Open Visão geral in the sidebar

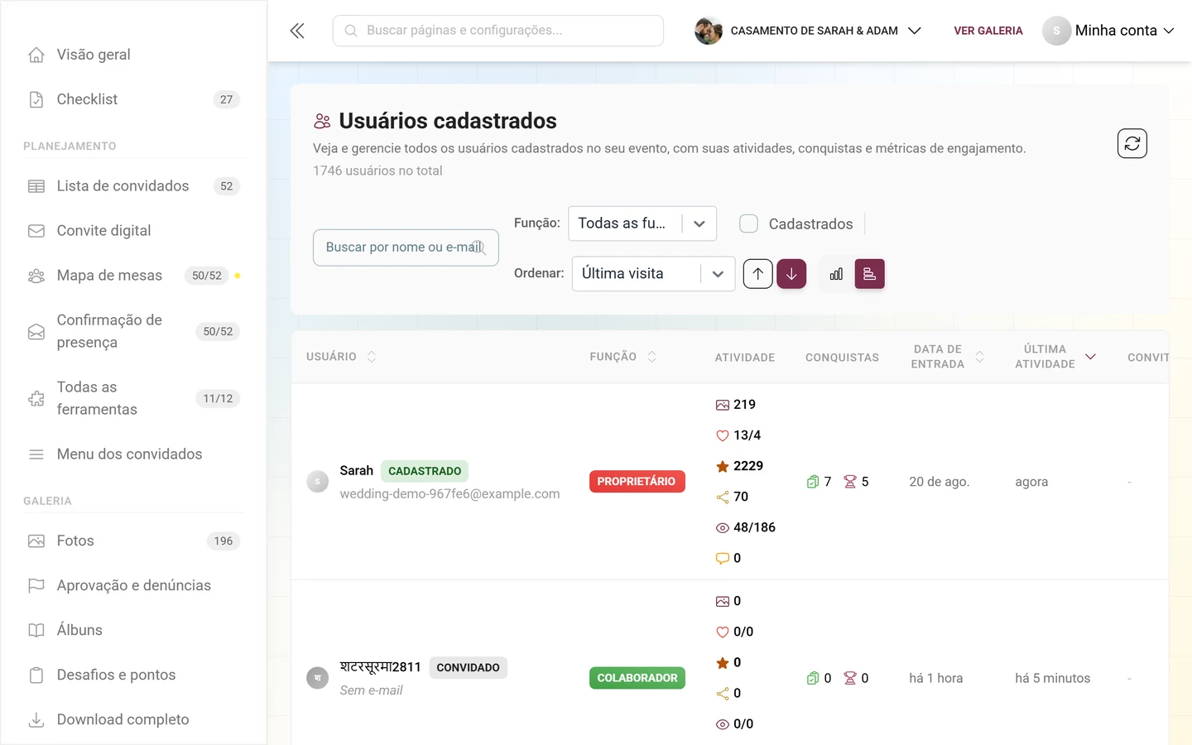point(133,55)
